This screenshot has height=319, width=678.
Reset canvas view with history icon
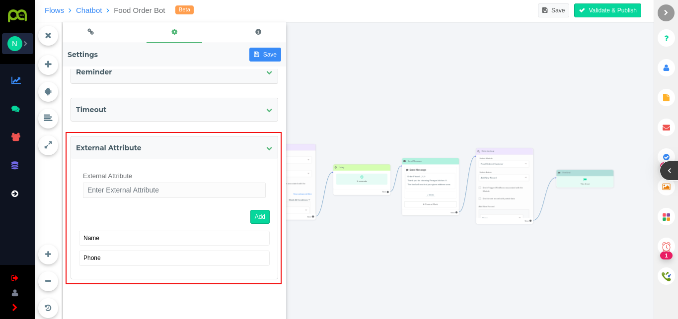48,308
